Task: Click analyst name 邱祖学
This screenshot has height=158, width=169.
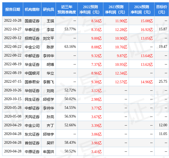Action: pyautogui.click(x=49, y=99)
